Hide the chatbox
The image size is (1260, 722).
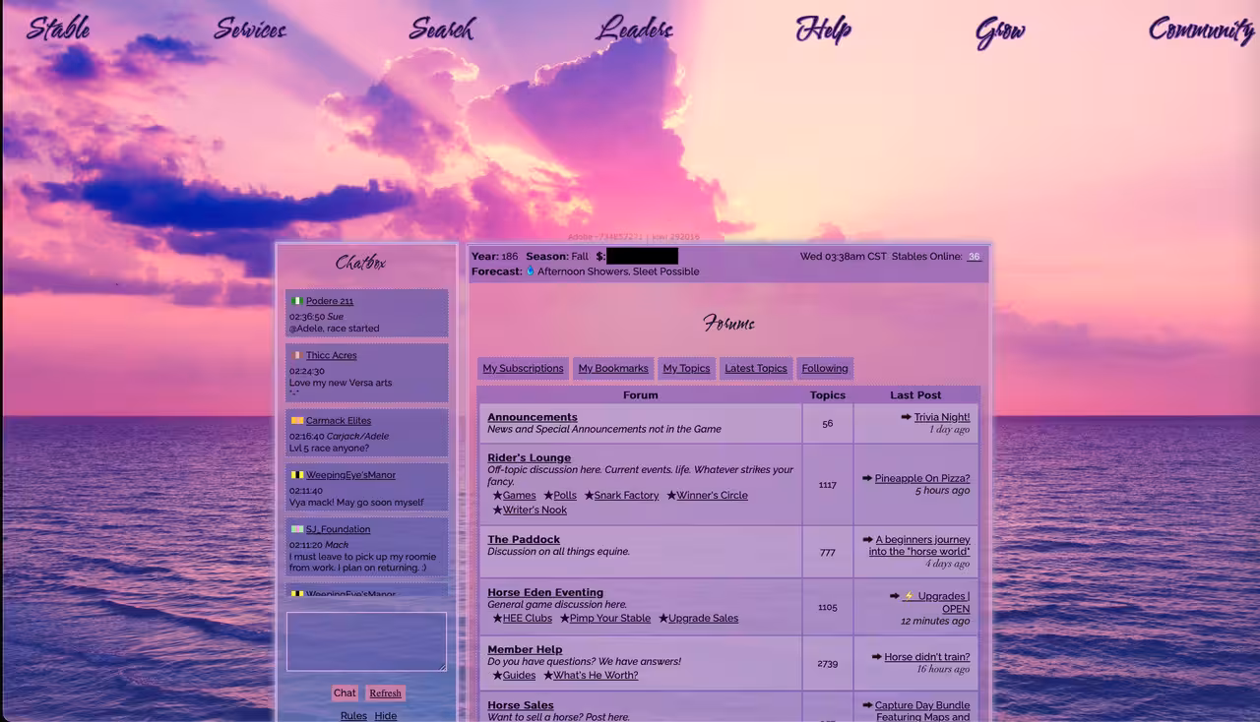[x=386, y=715]
